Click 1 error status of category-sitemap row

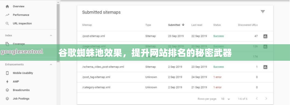pyautogui.click(x=217, y=87)
